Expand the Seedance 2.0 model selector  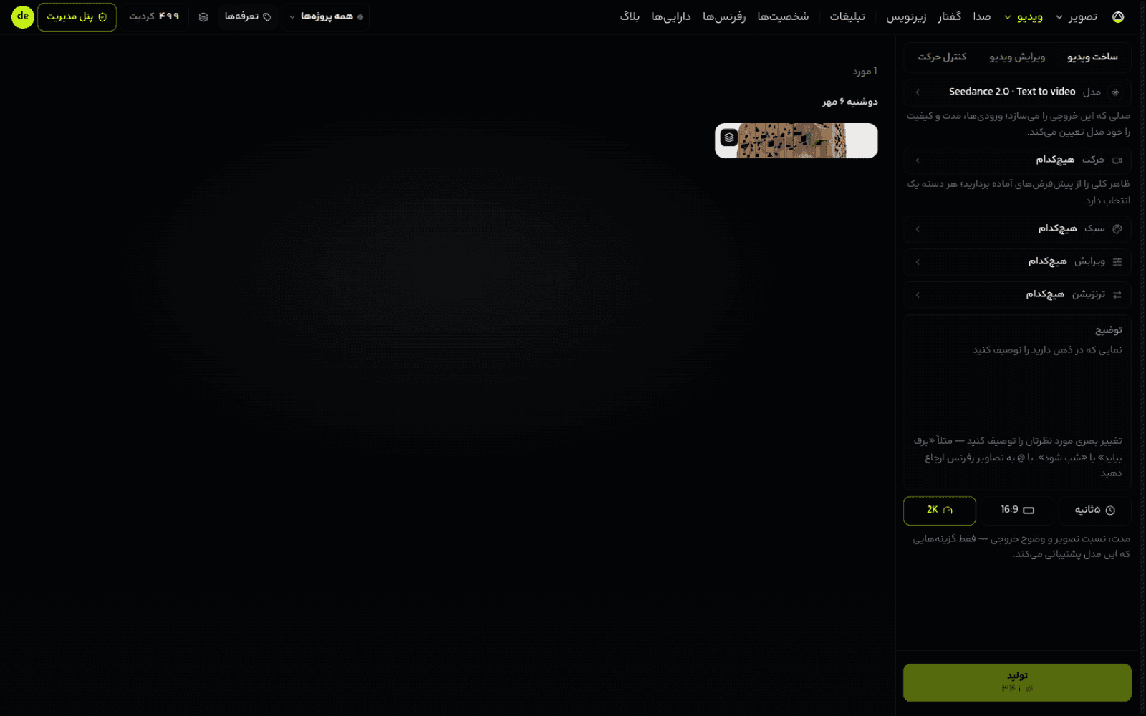click(1017, 92)
